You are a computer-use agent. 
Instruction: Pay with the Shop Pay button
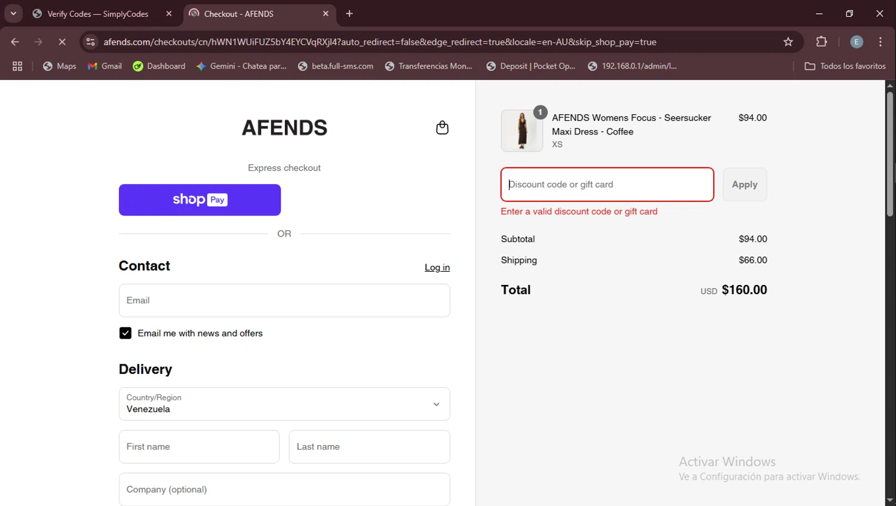[200, 200]
